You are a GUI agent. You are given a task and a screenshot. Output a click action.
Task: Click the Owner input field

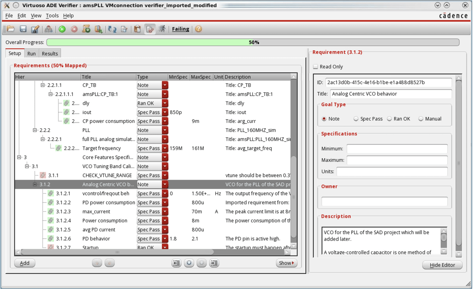point(384,201)
